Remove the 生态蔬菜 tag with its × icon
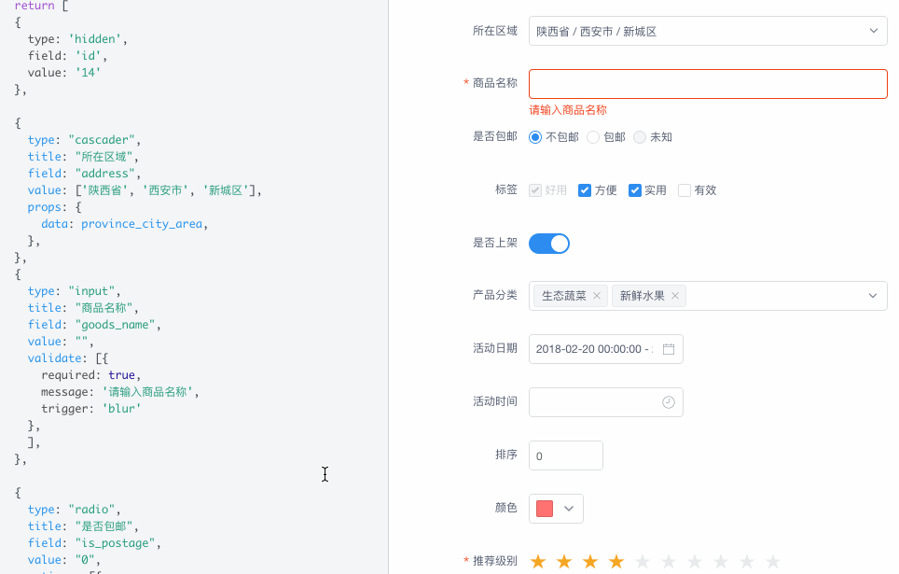This screenshot has width=899, height=574. (x=597, y=294)
